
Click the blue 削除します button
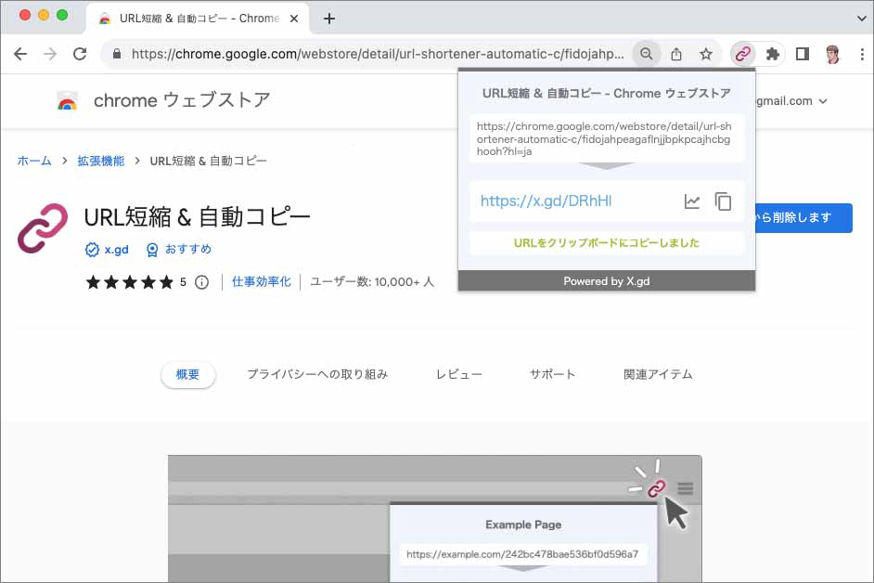[805, 217]
